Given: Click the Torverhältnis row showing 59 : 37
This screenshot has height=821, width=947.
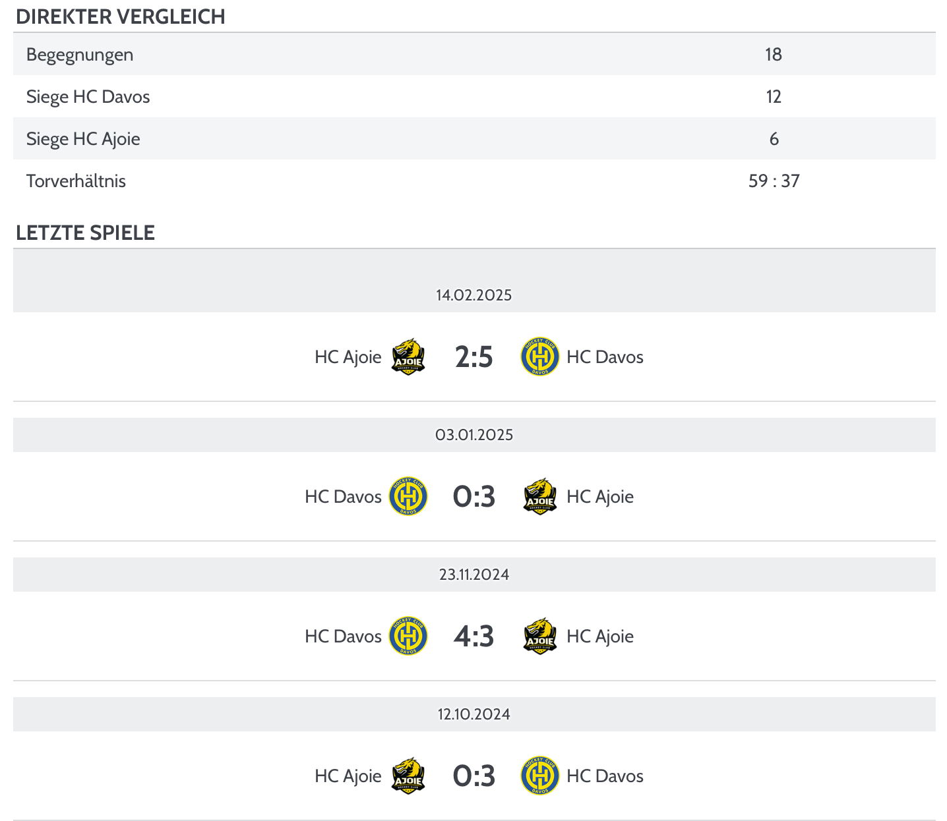Looking at the screenshot, I should 474,181.
